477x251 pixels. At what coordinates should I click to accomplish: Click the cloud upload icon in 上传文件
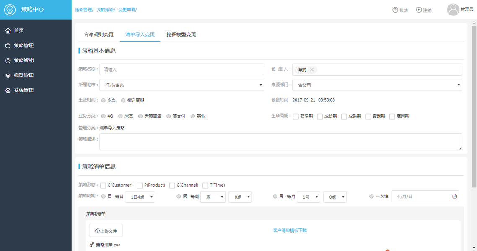(x=97, y=231)
